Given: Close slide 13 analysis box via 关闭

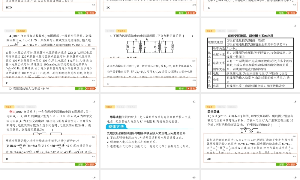Looking at the screenshot, I should (294, 136).
